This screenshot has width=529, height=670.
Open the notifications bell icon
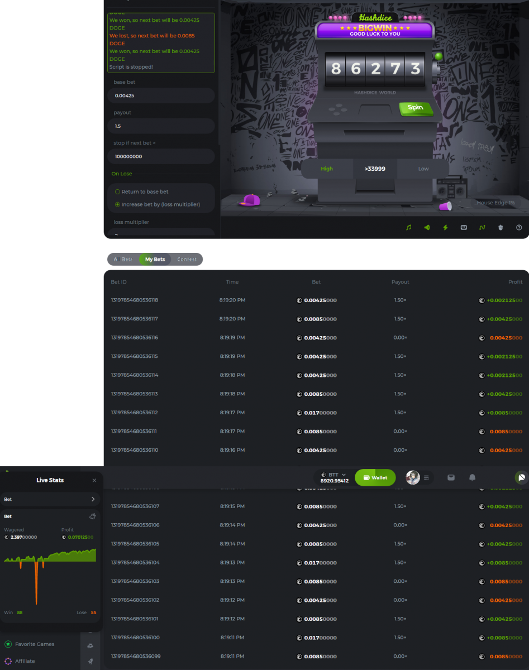pyautogui.click(x=472, y=477)
